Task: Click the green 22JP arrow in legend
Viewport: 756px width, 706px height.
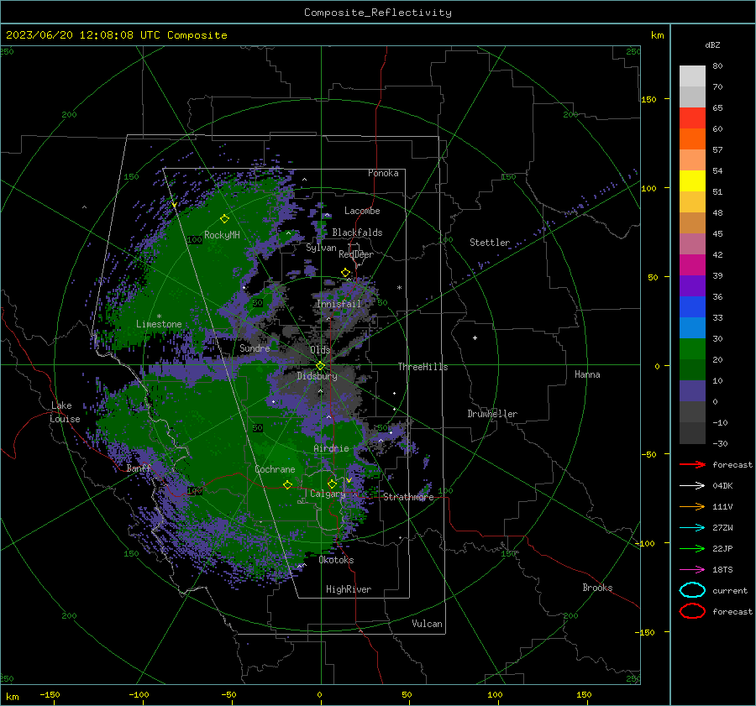Action: [x=692, y=548]
